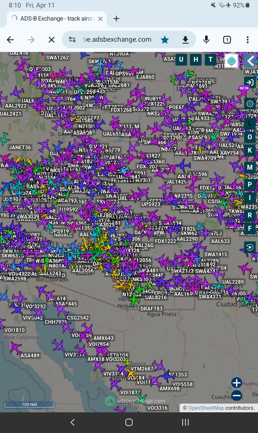The image size is (258, 433).
Task: Tap the Android home navigation button
Action: point(129,422)
